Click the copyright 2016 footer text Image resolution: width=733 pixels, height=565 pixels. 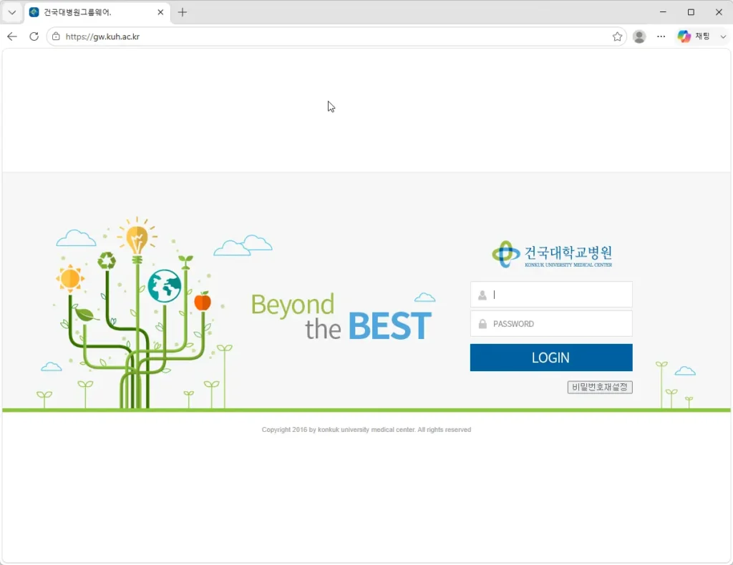click(366, 430)
